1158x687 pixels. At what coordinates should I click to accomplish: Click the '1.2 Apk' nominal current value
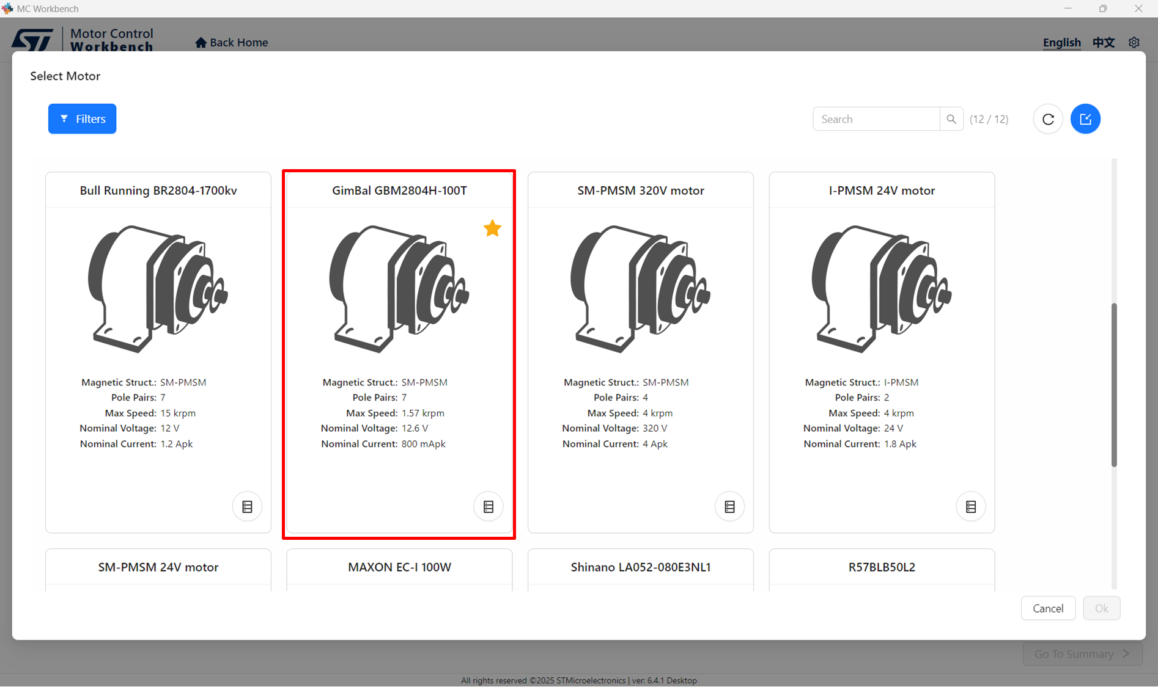[x=177, y=444]
